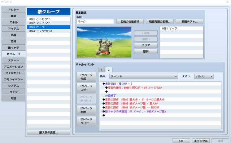Select the #0002 最大HP variable line
Image resolution: width=231 pixels, height=143 pixels.
pos(161,100)
